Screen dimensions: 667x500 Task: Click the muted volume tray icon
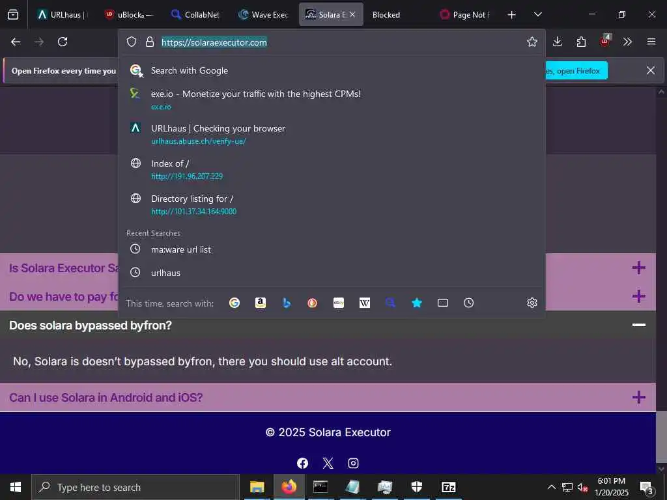(582, 487)
